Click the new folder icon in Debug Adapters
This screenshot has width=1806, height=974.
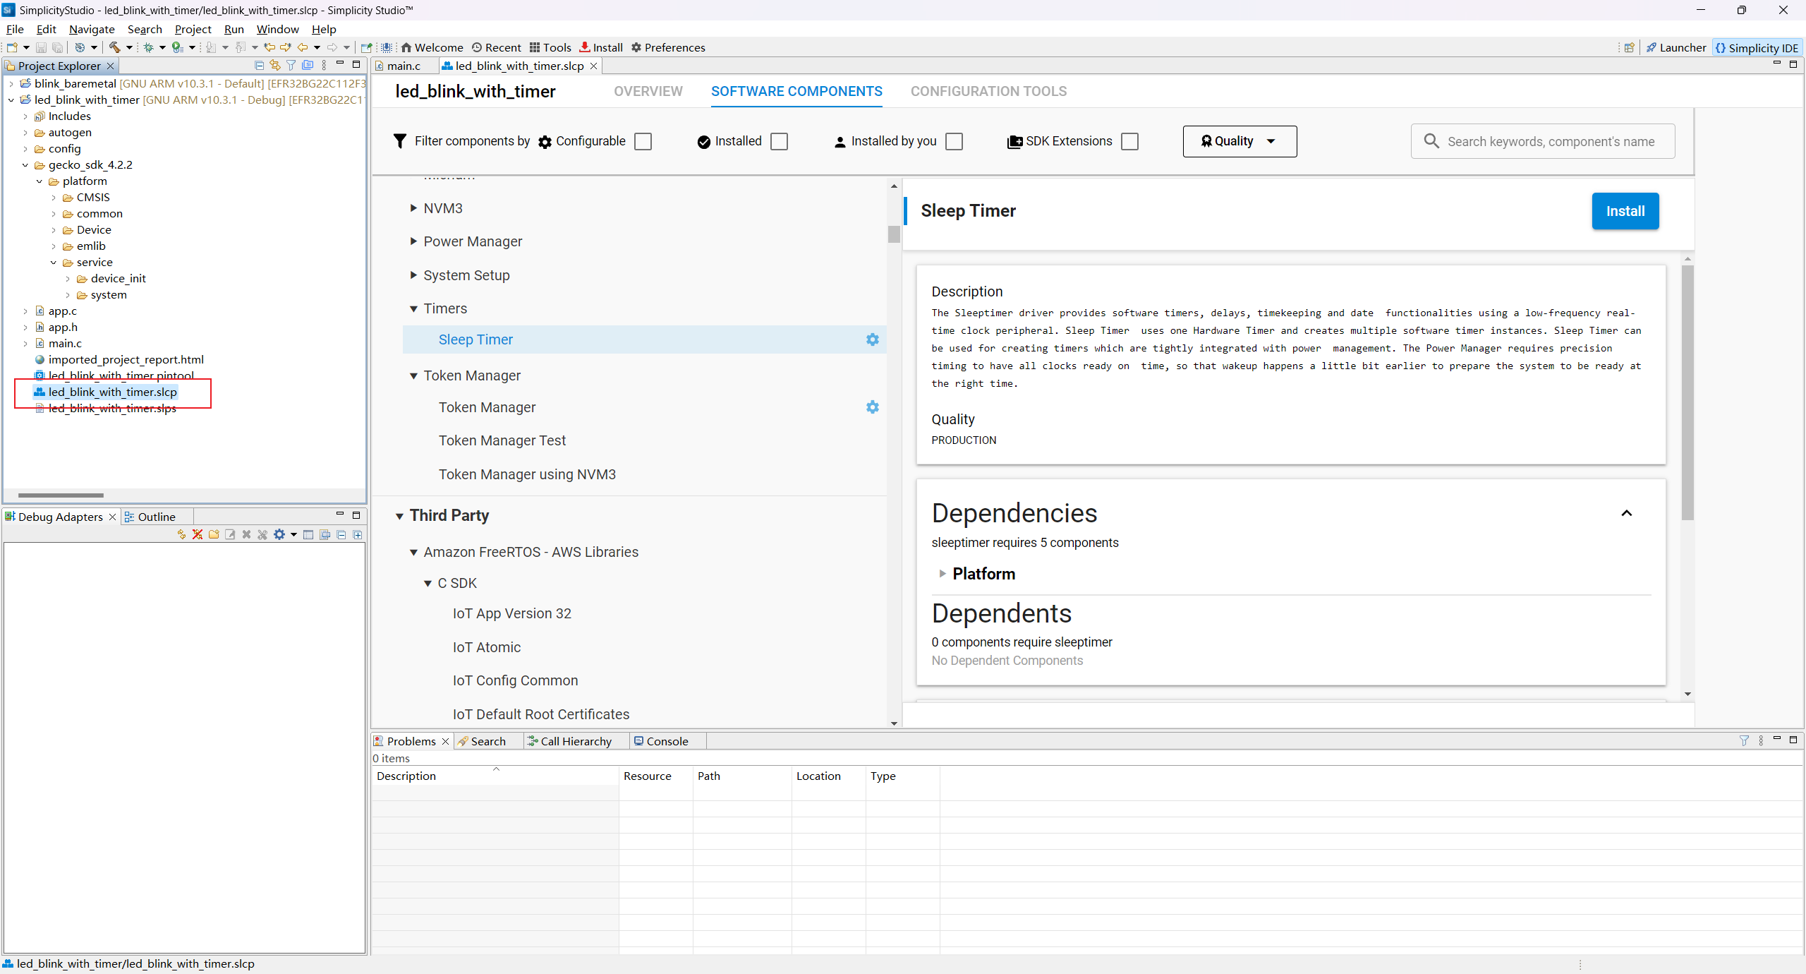(x=214, y=534)
